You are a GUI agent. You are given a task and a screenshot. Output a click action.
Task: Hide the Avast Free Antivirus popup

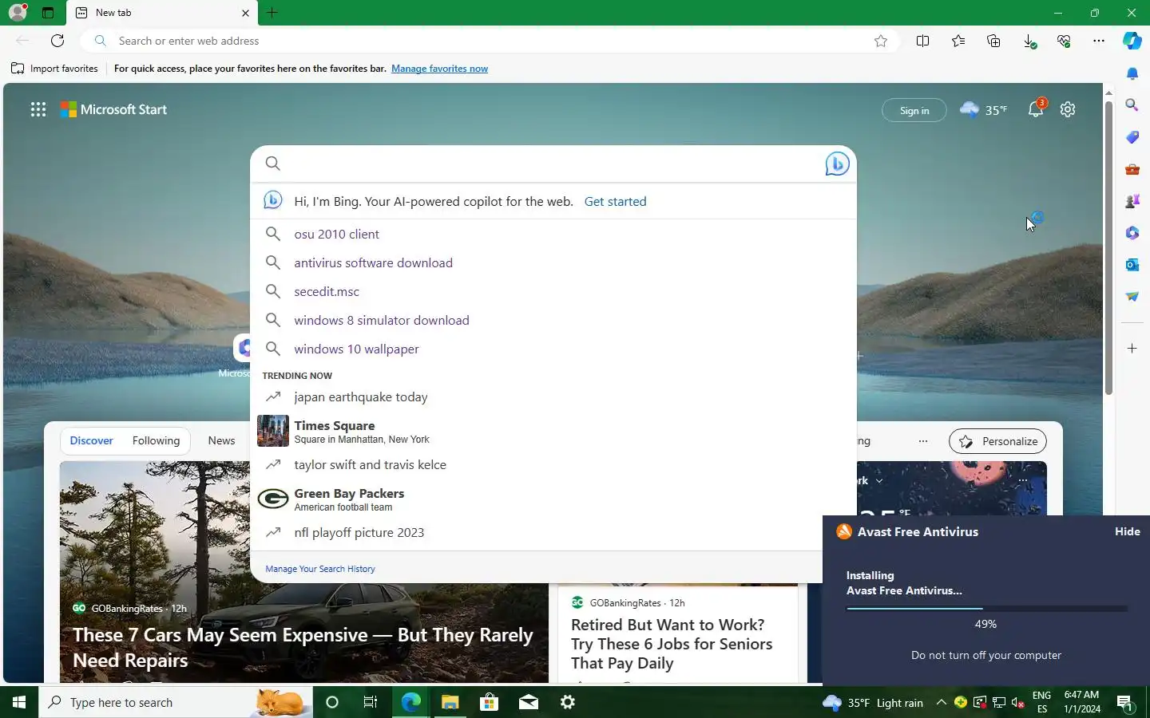(1128, 531)
